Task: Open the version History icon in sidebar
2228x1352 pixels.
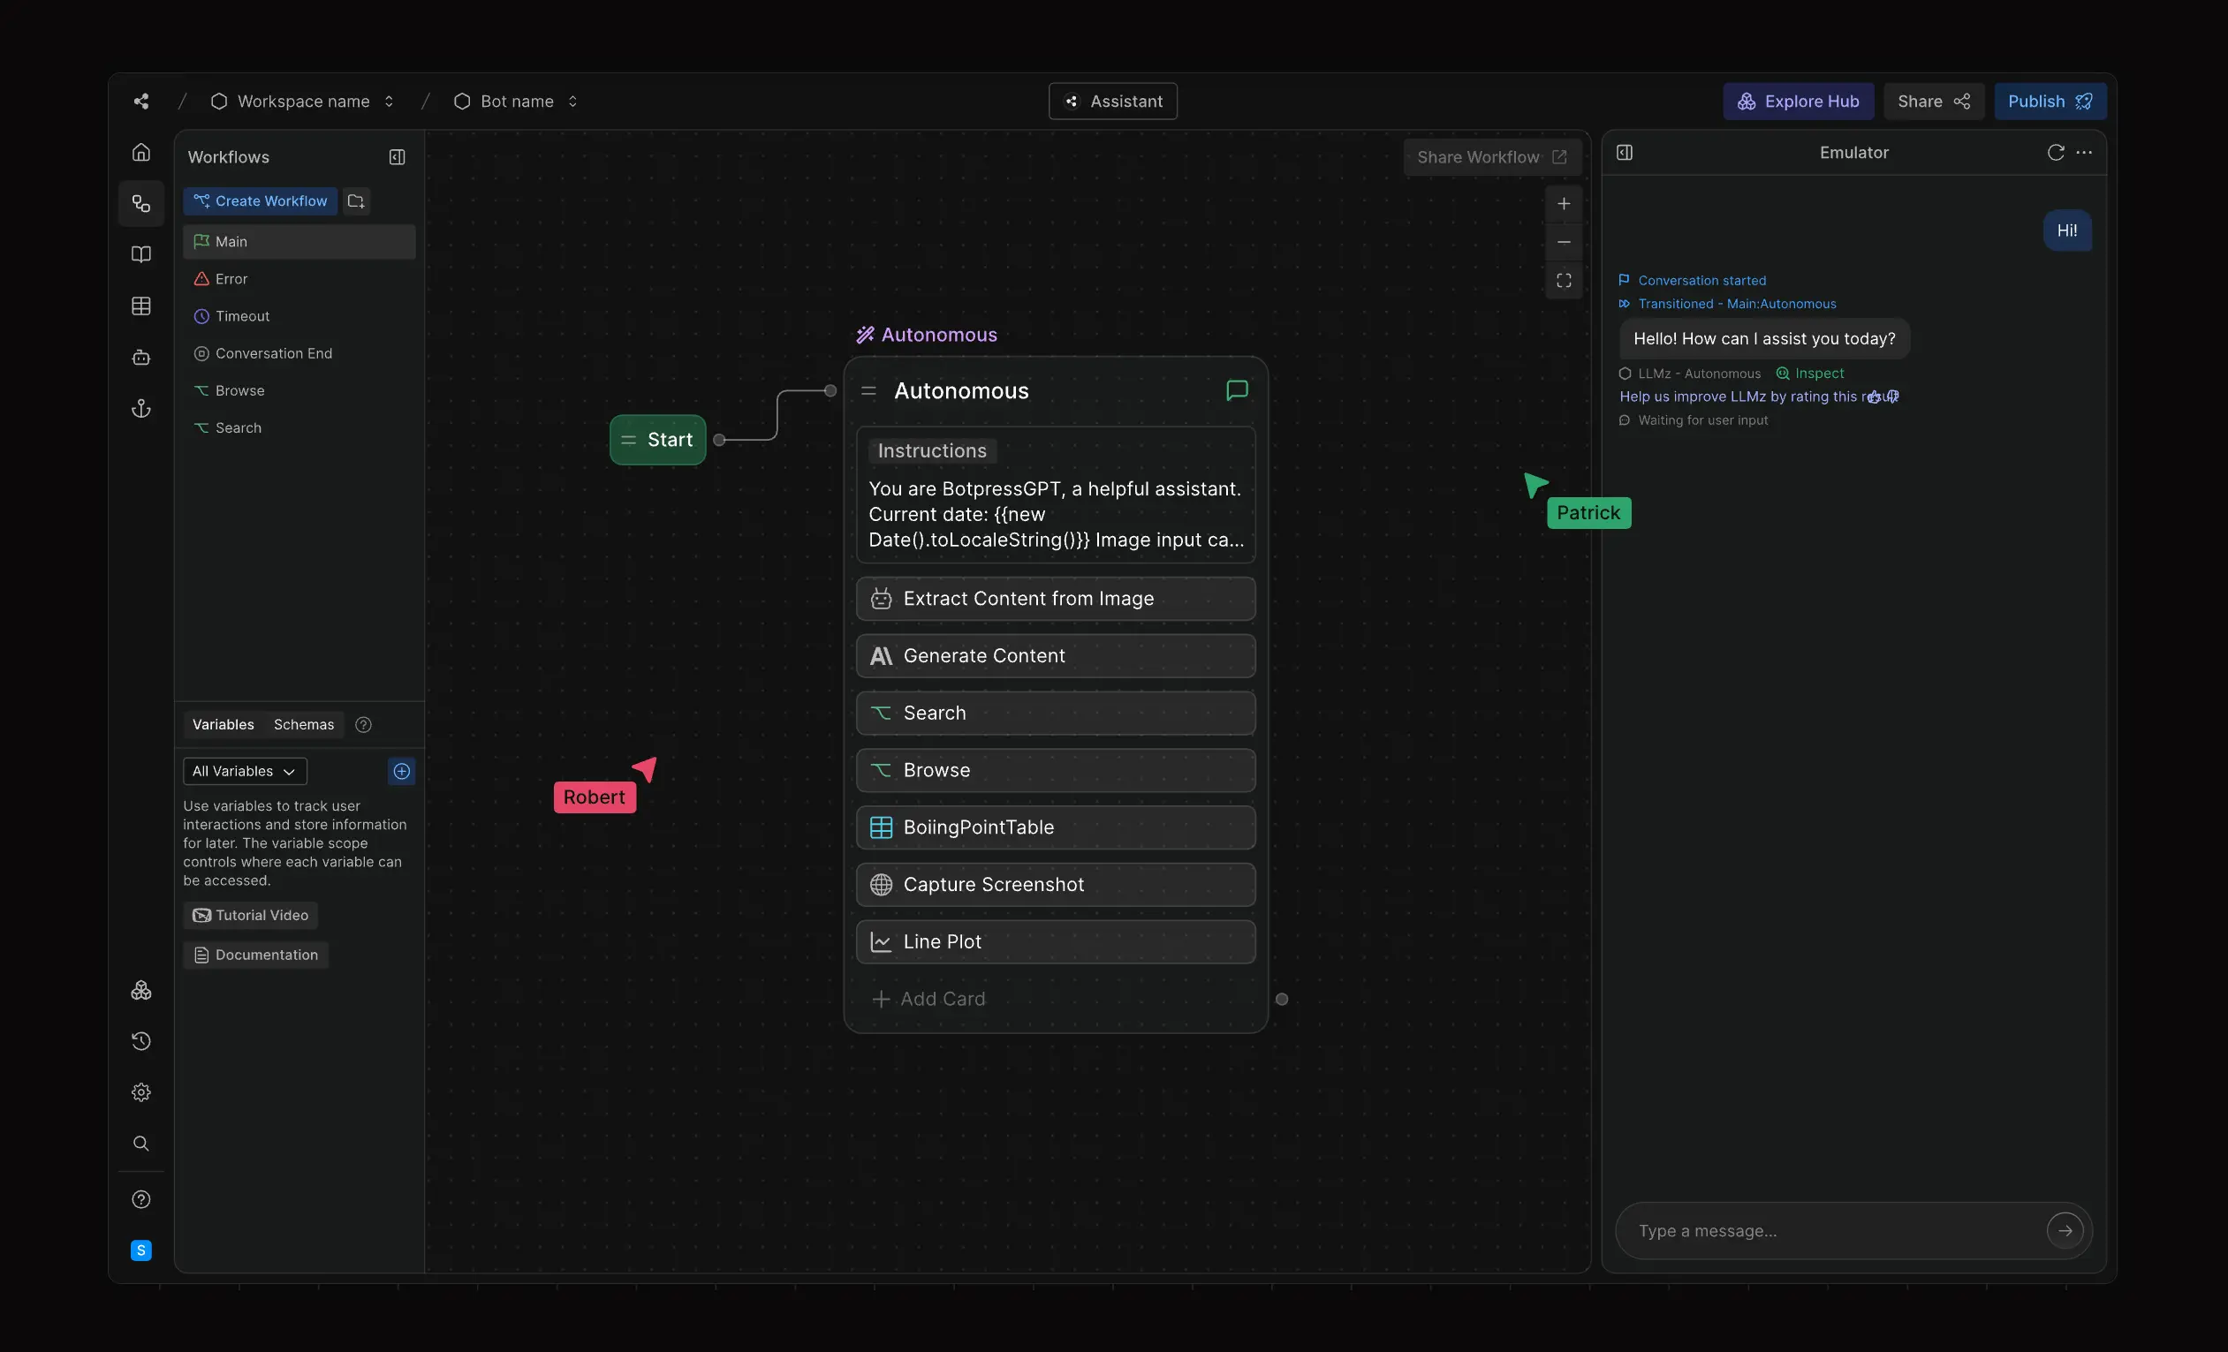Action: point(141,1041)
